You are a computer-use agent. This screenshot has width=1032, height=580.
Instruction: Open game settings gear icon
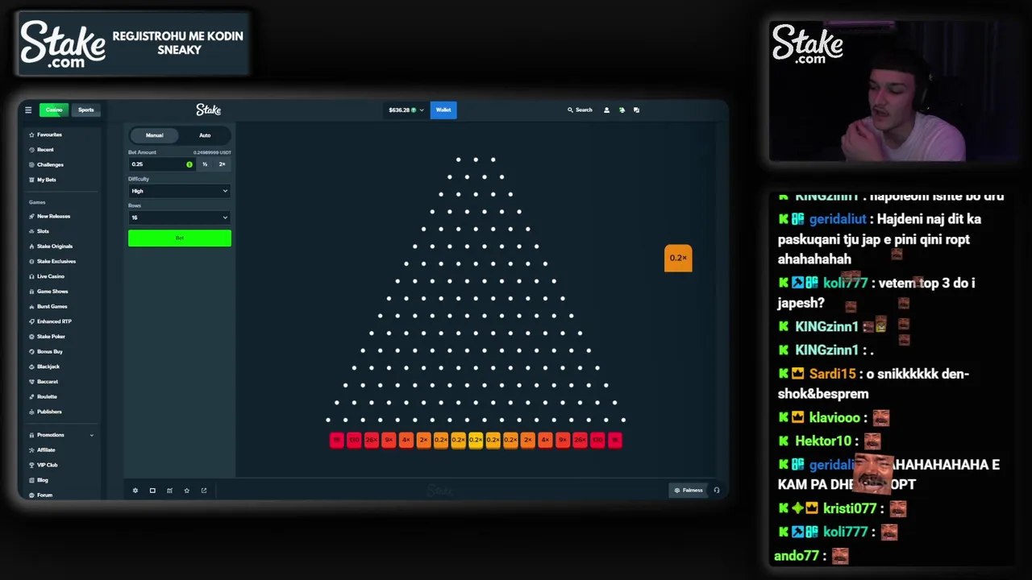pyautogui.click(x=135, y=491)
